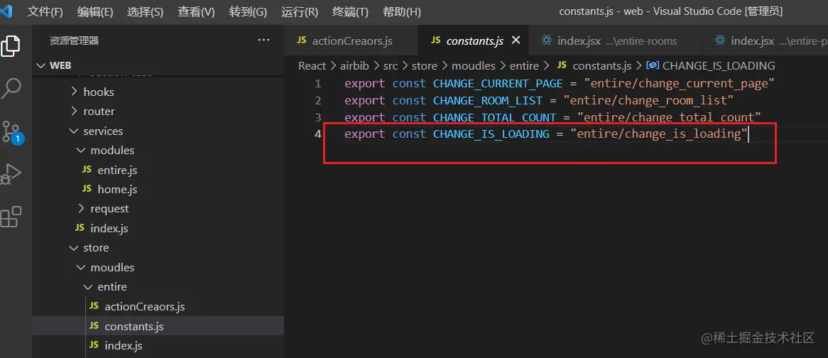Viewport: 828px width, 358px height.
Task: Open entire.js in the explorer
Action: pos(158,170)
